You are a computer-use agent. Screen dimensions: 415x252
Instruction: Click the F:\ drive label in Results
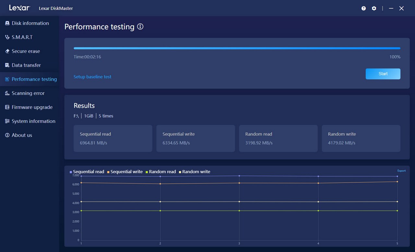76,116
